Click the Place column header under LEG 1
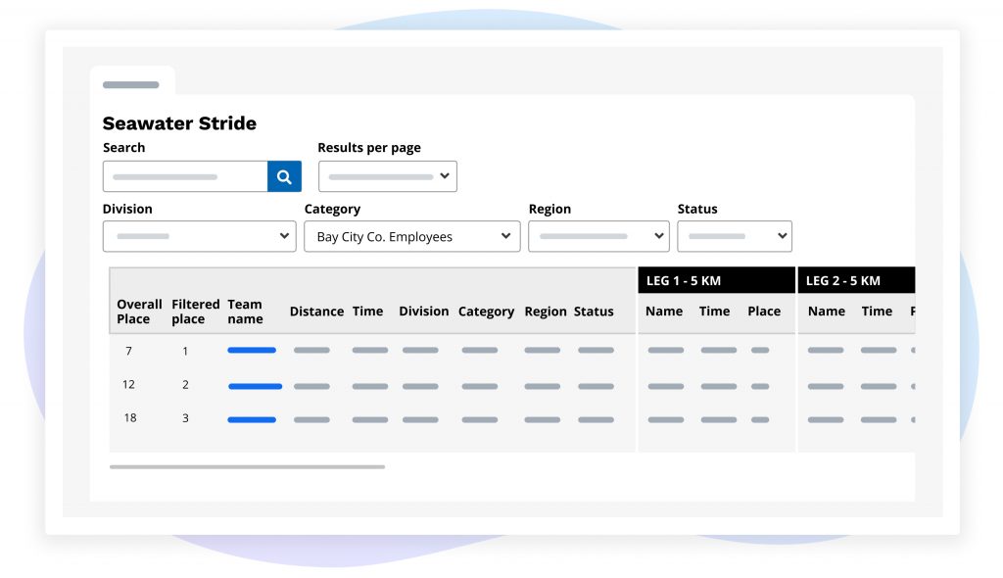This screenshot has width=1003, height=578. (x=764, y=311)
